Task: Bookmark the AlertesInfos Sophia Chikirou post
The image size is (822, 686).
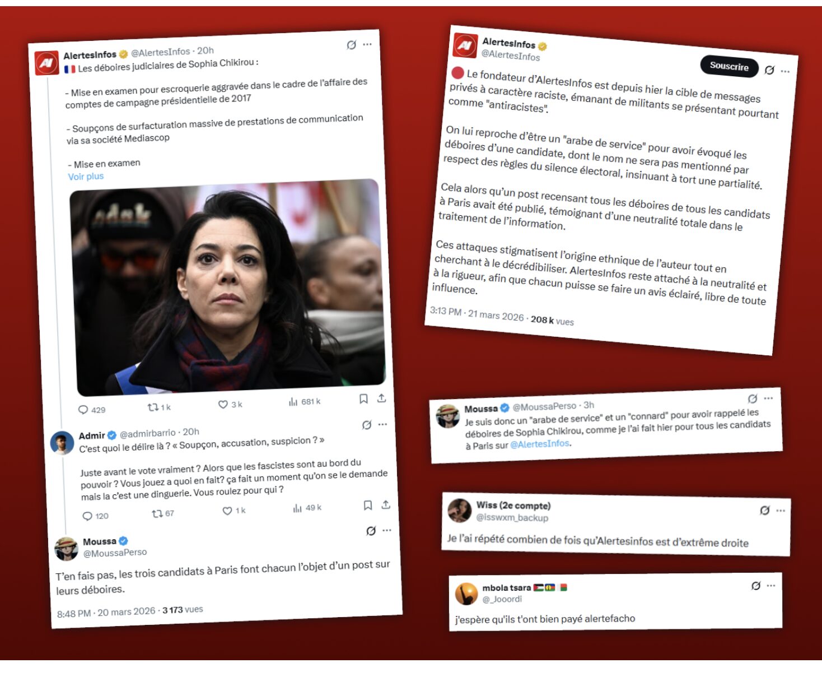Action: coord(363,398)
